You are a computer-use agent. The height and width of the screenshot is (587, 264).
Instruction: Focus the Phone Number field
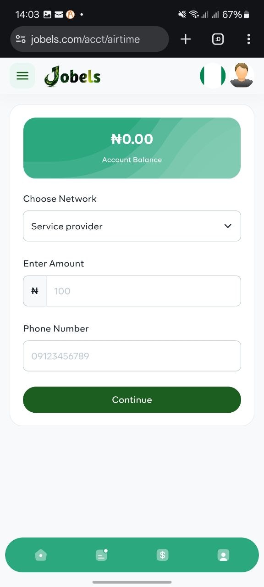tap(132, 356)
